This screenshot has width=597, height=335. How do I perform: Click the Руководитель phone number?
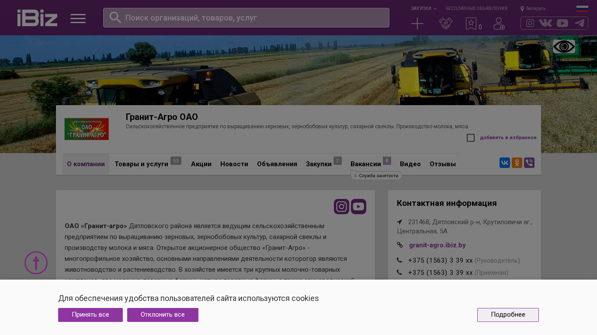click(441, 260)
